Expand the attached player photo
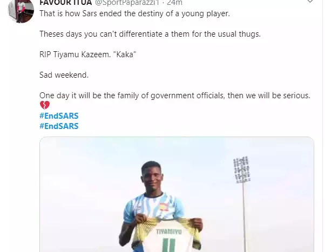 177,194
